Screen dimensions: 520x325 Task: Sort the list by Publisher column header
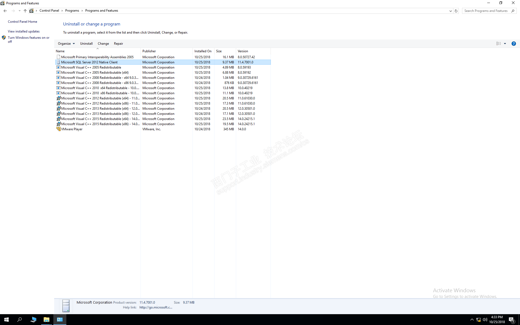[x=149, y=51]
